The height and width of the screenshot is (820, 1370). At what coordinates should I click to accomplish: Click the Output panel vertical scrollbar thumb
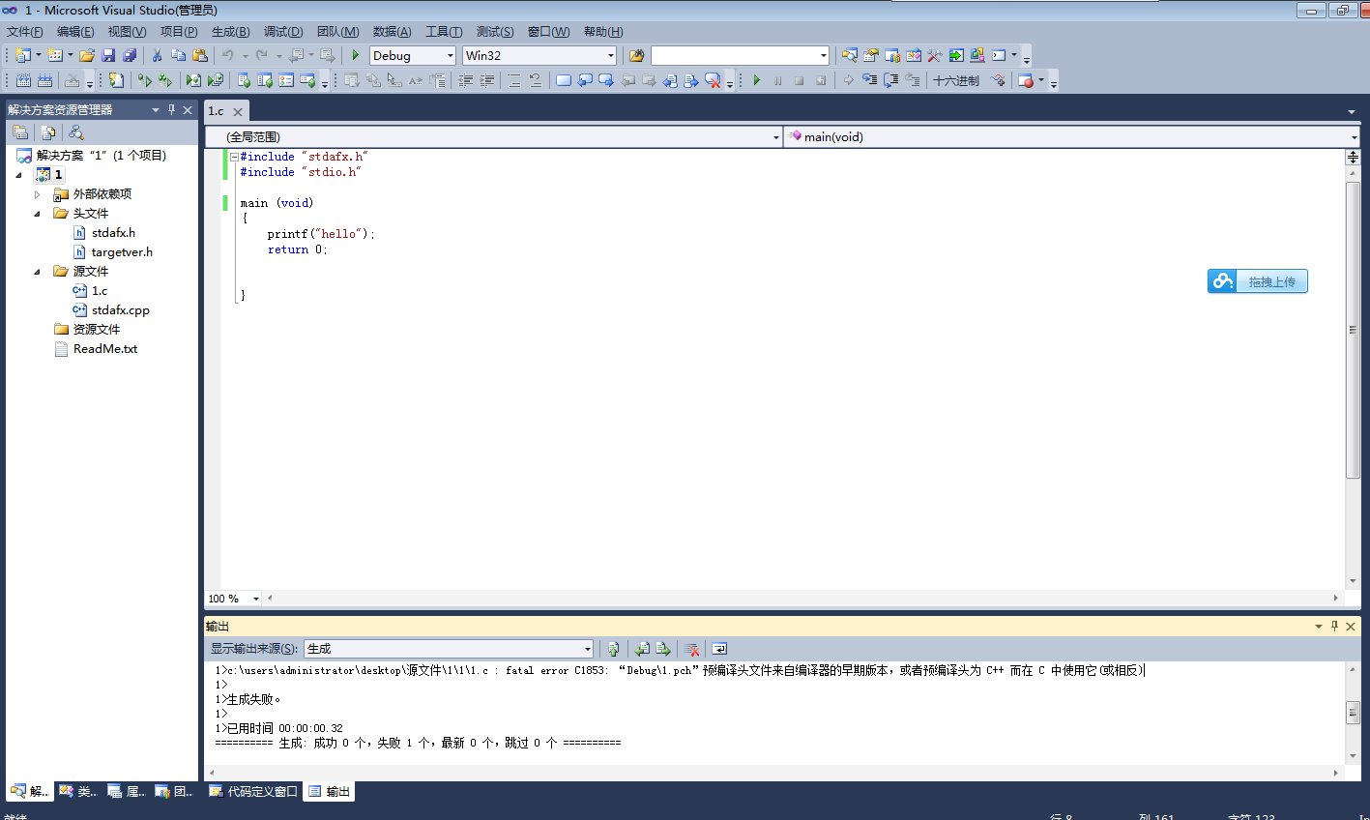click(1353, 713)
